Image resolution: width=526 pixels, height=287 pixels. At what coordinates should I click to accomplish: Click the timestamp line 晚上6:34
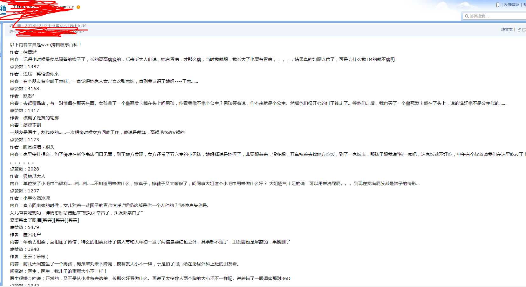tap(48, 26)
